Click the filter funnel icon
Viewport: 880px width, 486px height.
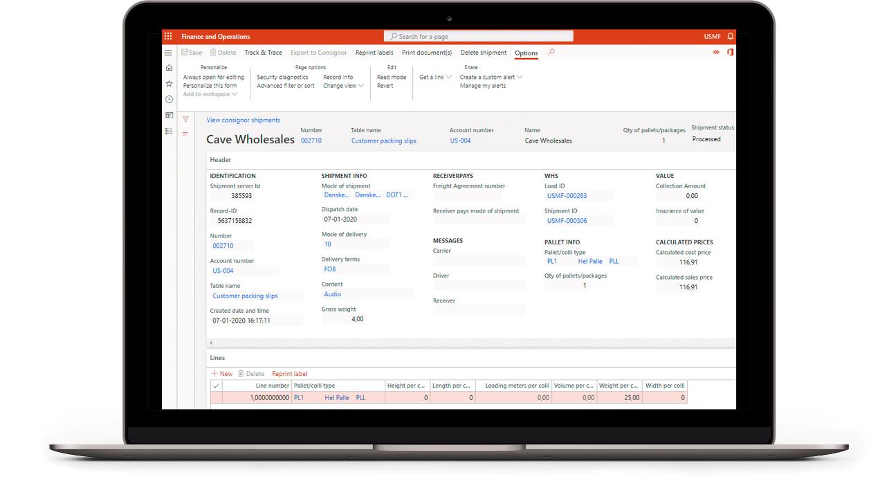coord(185,120)
